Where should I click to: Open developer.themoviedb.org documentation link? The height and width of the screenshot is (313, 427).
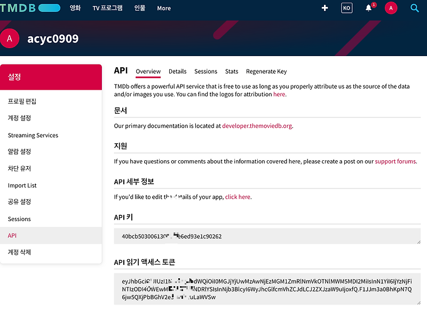pyautogui.click(x=257, y=126)
